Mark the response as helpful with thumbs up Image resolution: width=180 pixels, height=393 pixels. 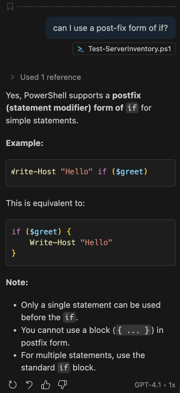46,385
